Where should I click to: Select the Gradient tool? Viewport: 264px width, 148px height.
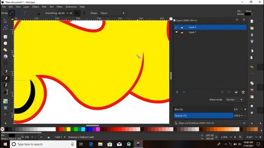pyautogui.click(x=5, y=101)
